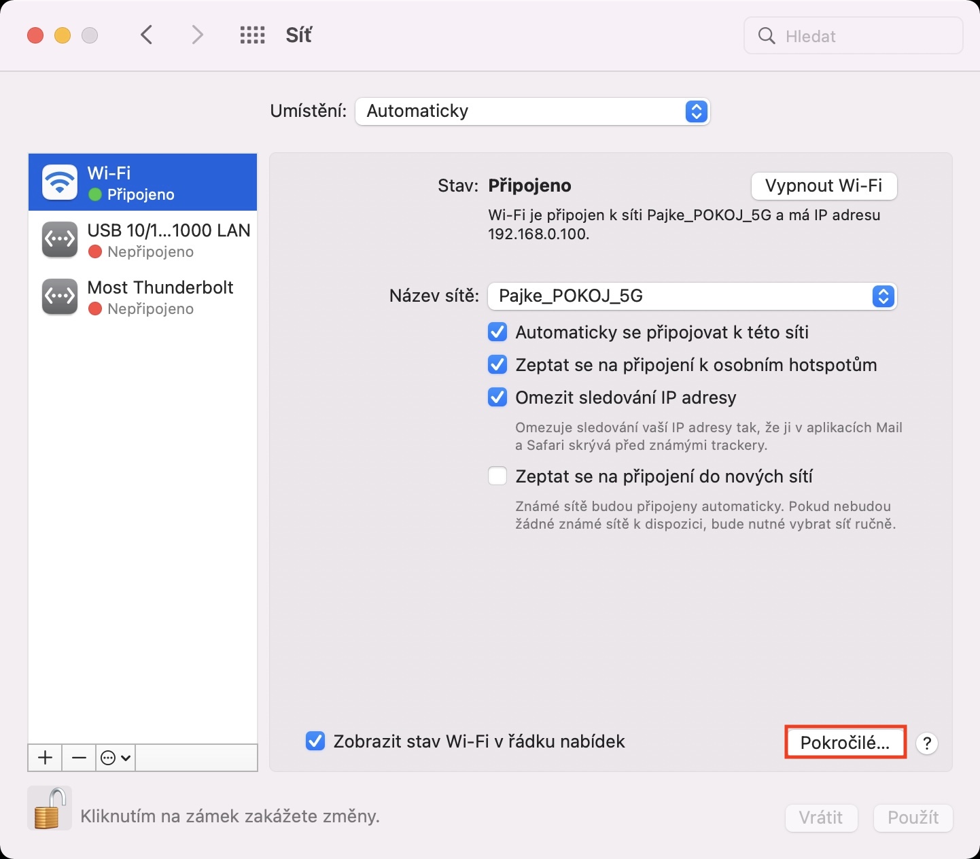Minimize the Síť window

(63, 35)
